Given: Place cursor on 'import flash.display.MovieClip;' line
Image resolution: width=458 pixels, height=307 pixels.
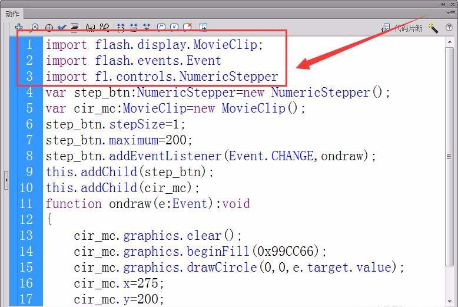Looking at the screenshot, I should [x=154, y=45].
